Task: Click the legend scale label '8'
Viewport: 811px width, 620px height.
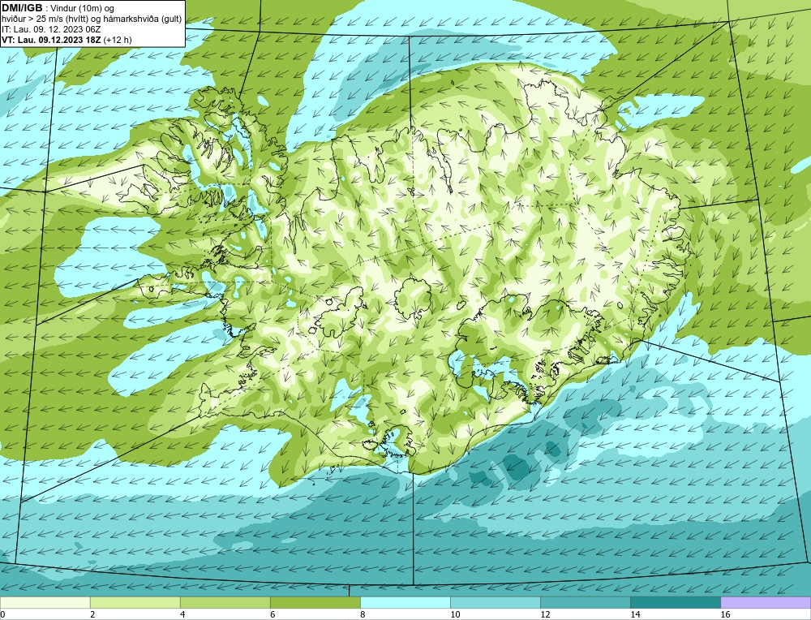Action: (363, 614)
